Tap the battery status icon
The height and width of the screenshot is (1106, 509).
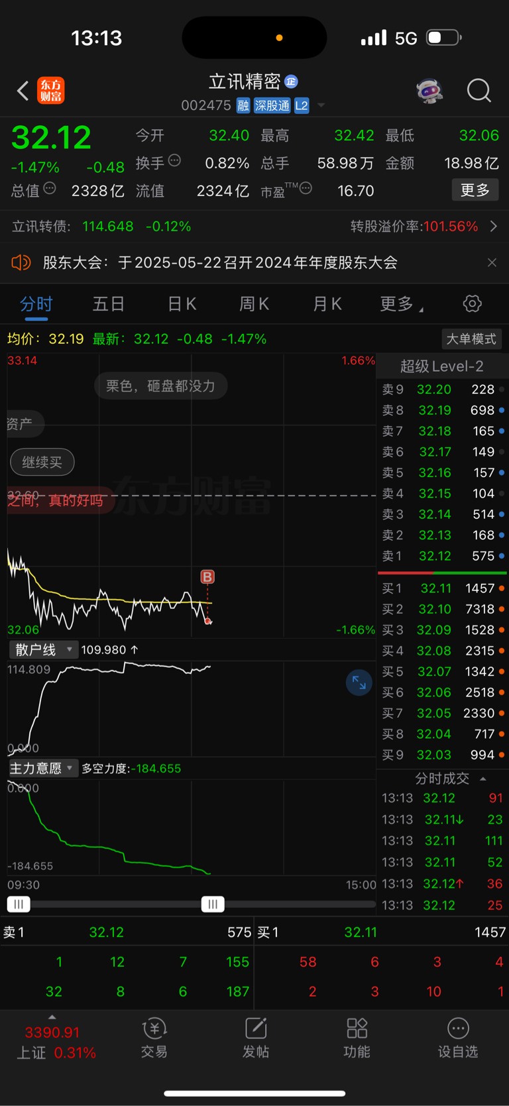coord(444,38)
